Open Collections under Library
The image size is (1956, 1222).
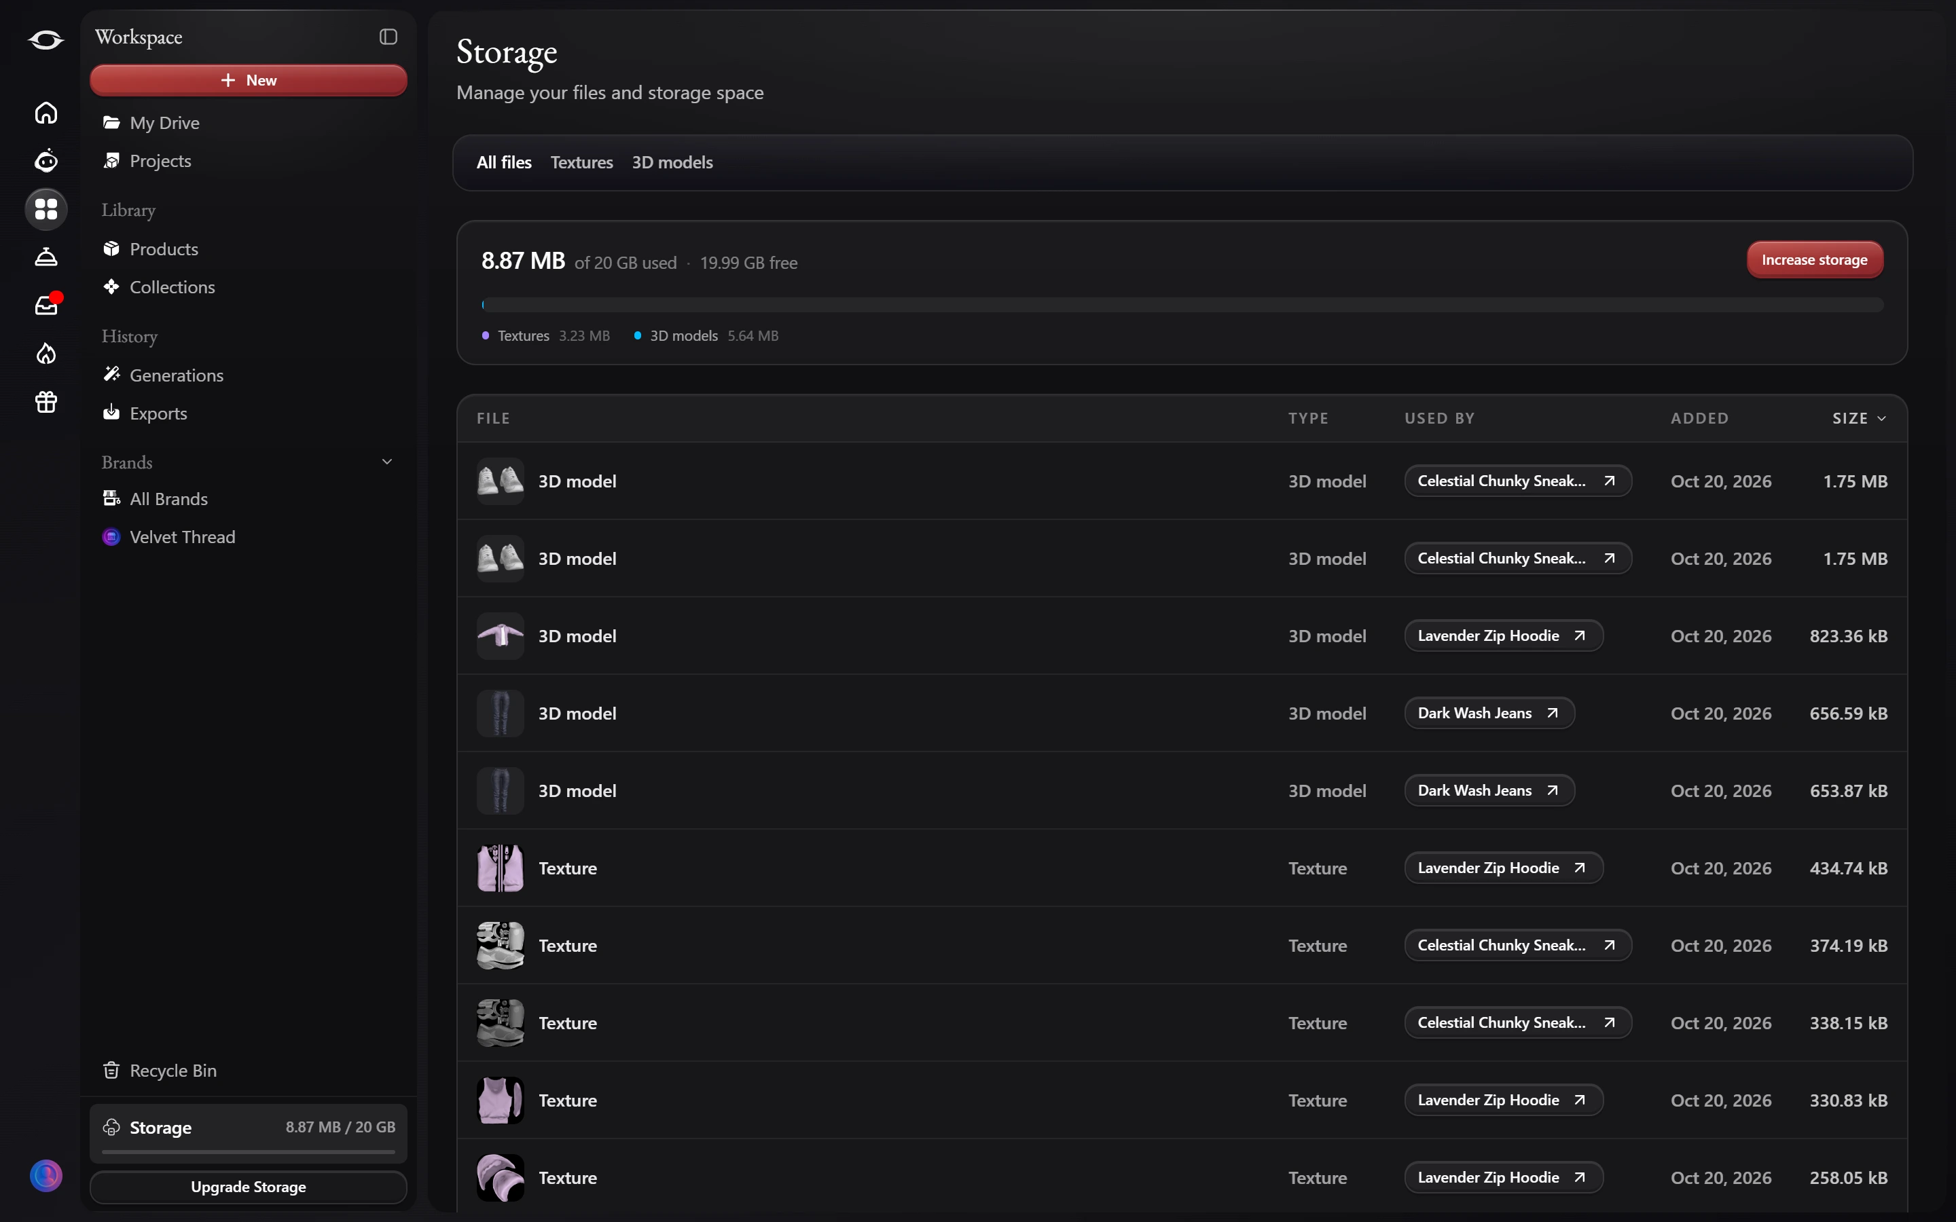pos(248,287)
